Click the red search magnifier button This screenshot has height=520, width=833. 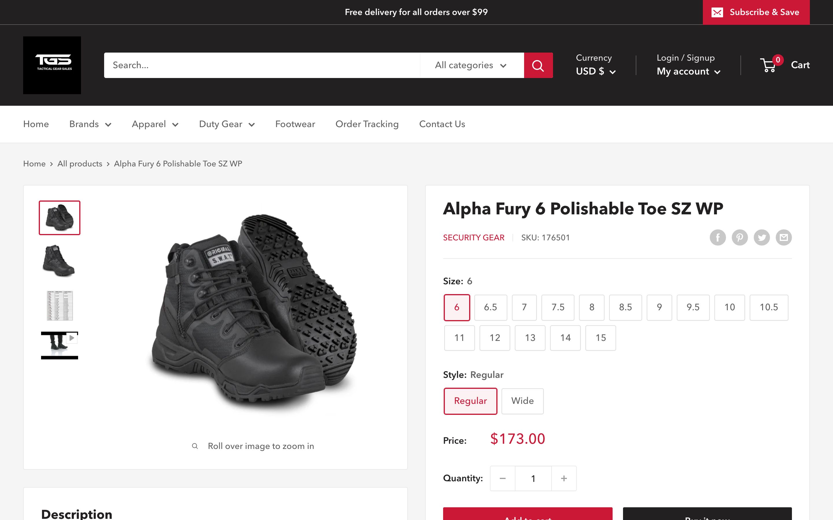538,65
